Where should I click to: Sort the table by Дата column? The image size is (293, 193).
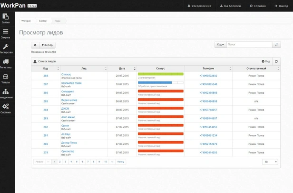tap(122, 69)
